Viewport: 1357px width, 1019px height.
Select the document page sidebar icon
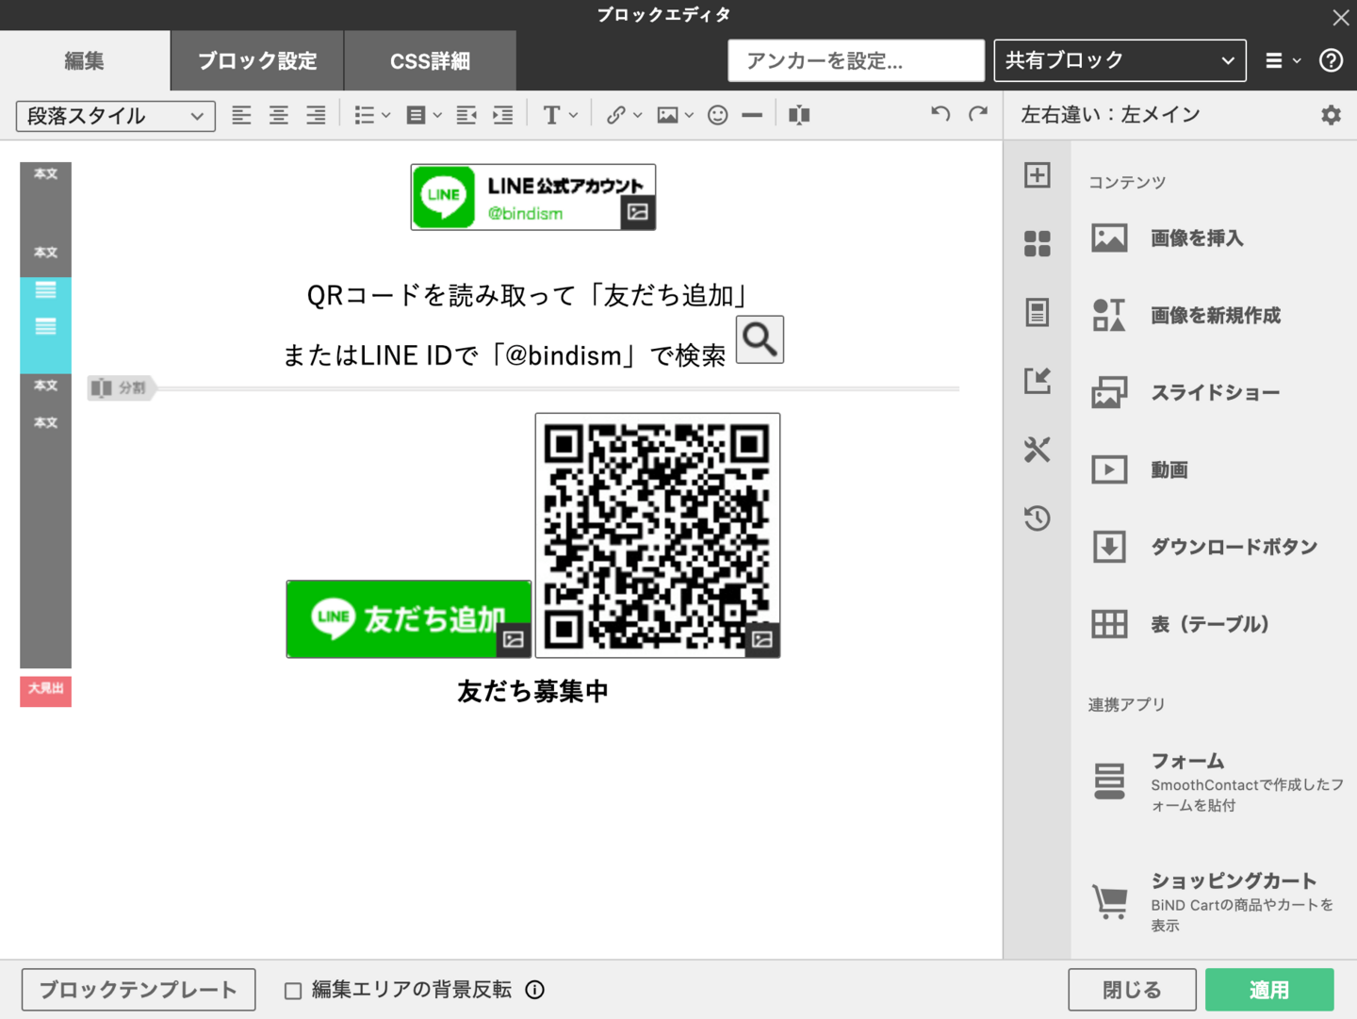click(x=1038, y=312)
